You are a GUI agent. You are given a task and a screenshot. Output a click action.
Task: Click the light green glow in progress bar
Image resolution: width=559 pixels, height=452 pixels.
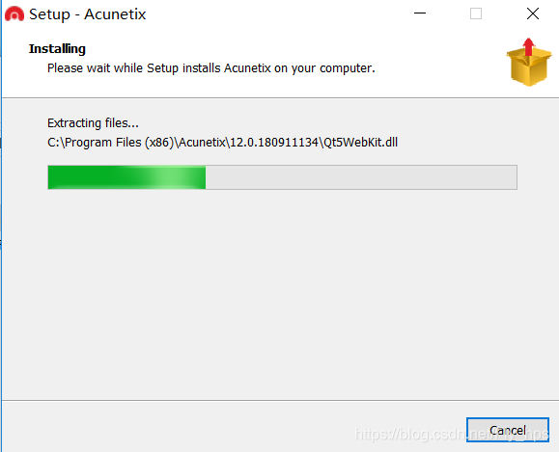tap(171, 177)
